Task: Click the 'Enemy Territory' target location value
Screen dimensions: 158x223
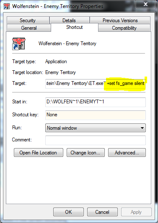Action: (60, 72)
